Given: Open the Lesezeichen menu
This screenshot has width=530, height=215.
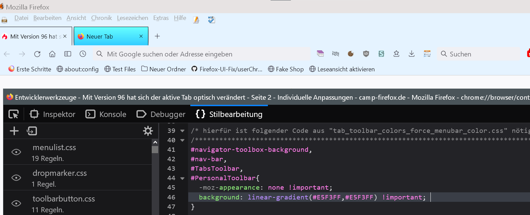Looking at the screenshot, I should pos(132,18).
